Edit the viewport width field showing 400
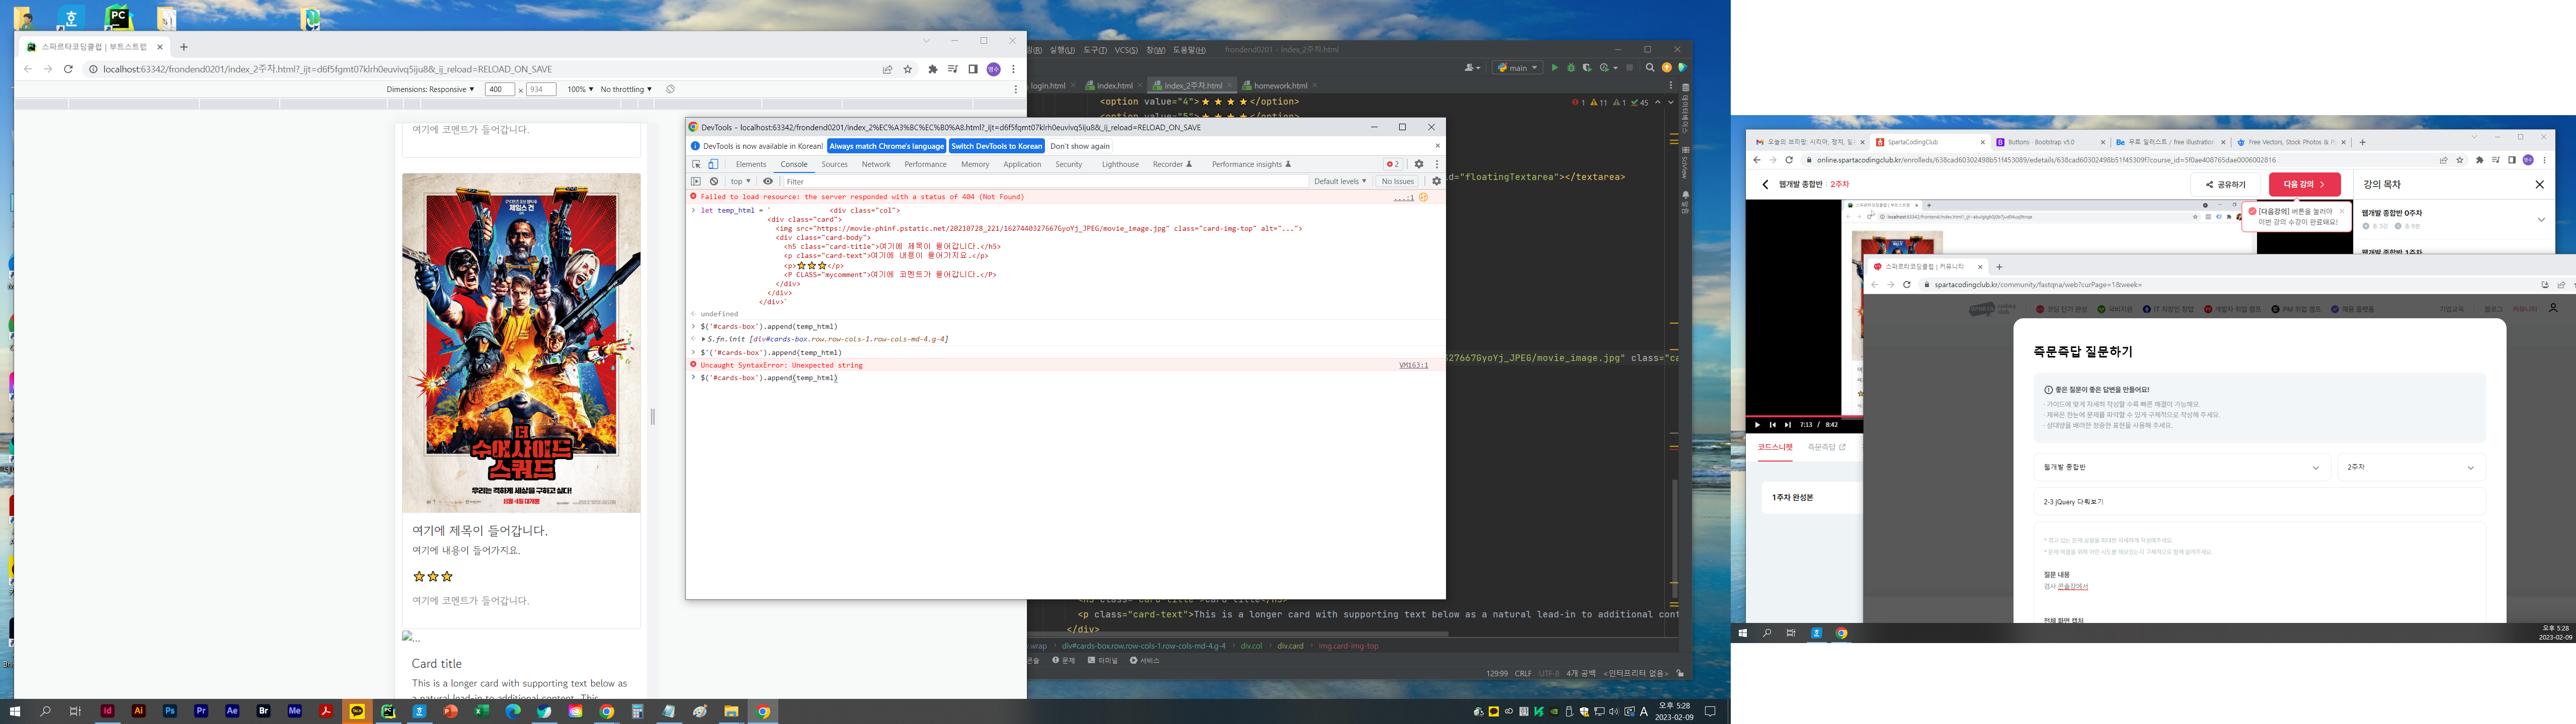 pos(499,89)
